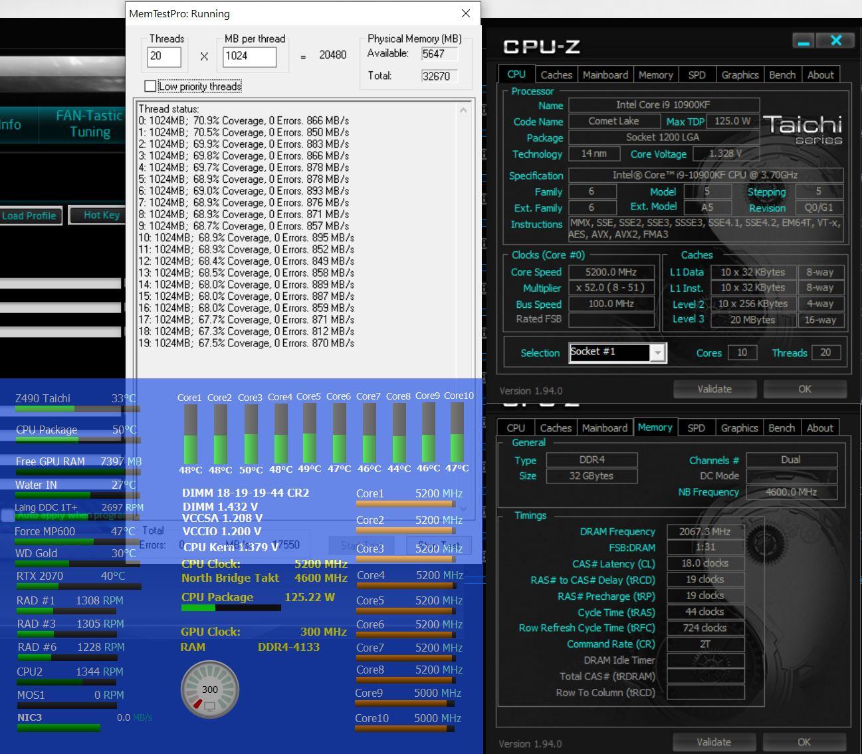This screenshot has width=862, height=754.
Task: Click the Force MP600 47°C sensor row
Action: point(75,532)
